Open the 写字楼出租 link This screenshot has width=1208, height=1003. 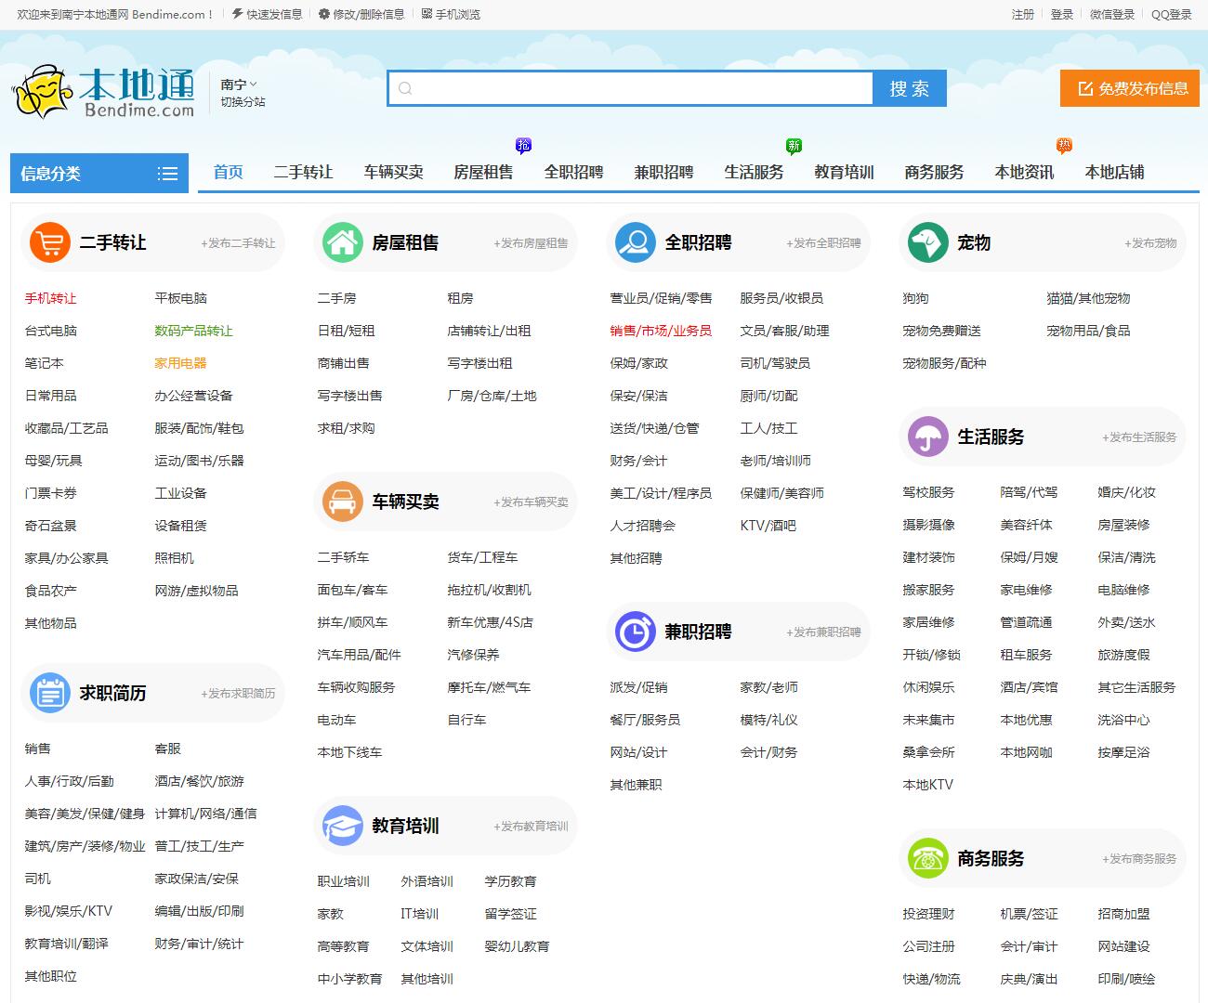coord(479,363)
